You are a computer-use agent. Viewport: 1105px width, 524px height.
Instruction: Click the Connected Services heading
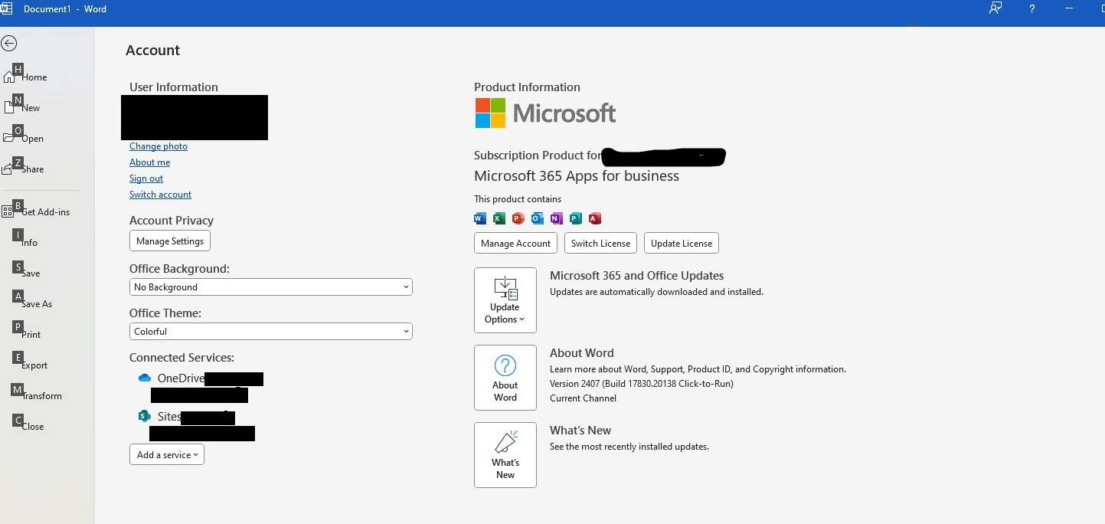click(x=181, y=358)
